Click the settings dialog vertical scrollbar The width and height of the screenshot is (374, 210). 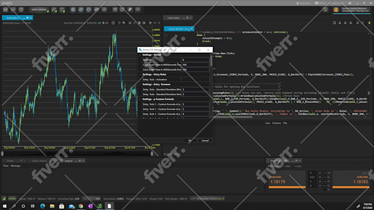point(211,61)
